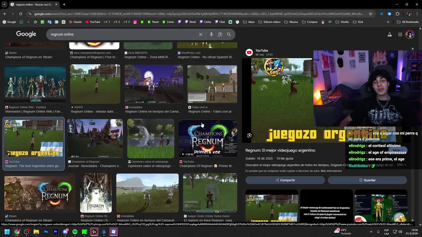Open the Instagram bookmark icon
Viewport: 422px width, 237px height.
[x=135, y=22]
